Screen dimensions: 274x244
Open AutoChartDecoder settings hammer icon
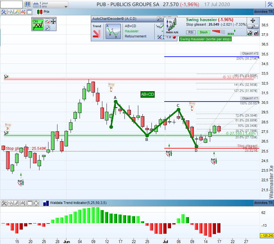click(x=159, y=19)
